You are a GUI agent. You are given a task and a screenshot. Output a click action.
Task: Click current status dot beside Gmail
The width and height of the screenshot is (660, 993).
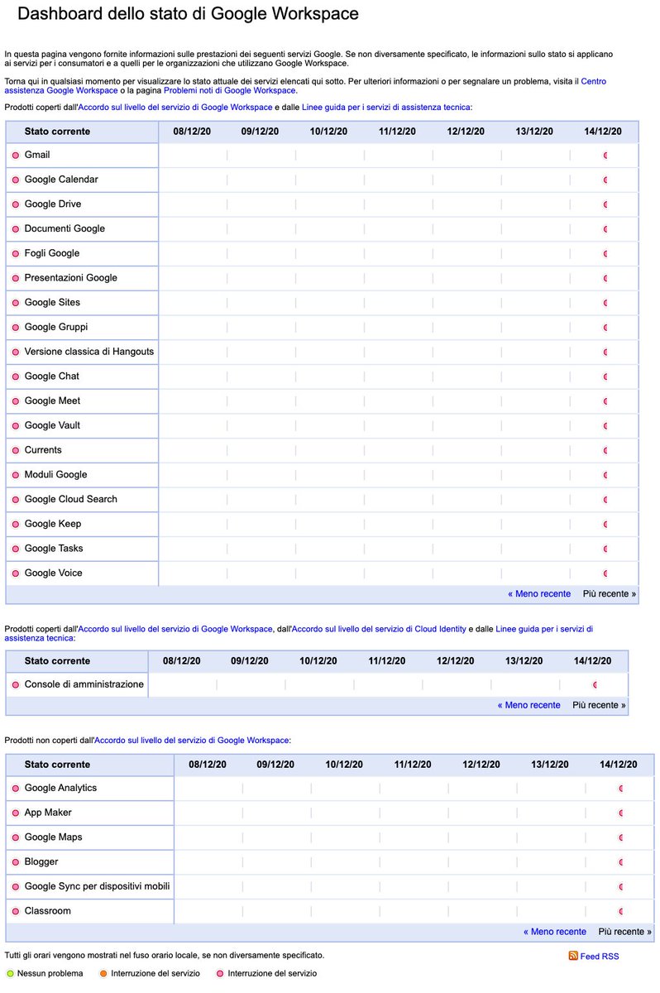pyautogui.click(x=15, y=156)
